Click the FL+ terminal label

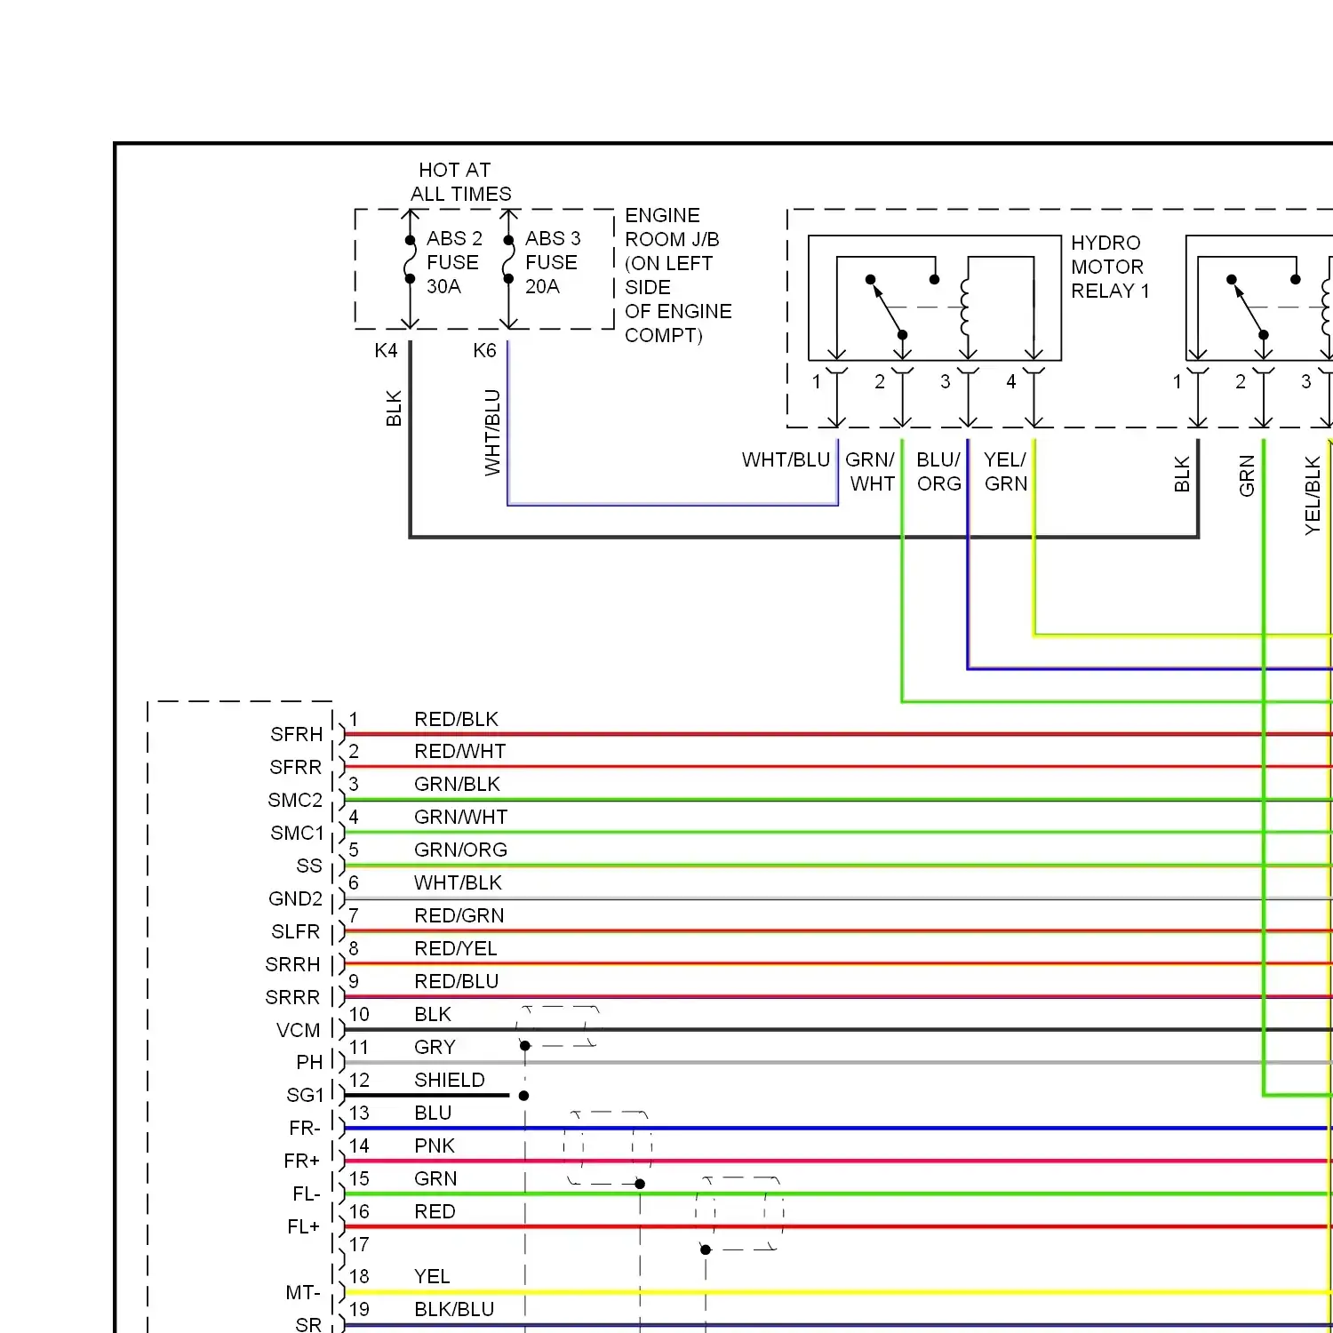(x=303, y=1226)
